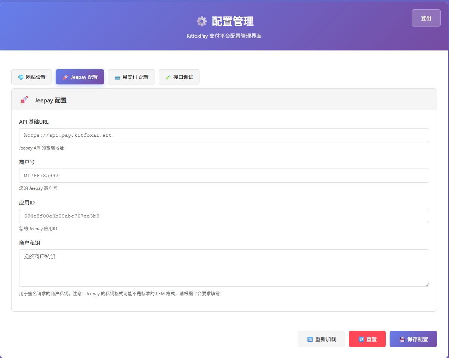Viewport: 449px width, 358px height.
Task: Click the test tube icon on 接口调试 tab
Action: pyautogui.click(x=168, y=77)
